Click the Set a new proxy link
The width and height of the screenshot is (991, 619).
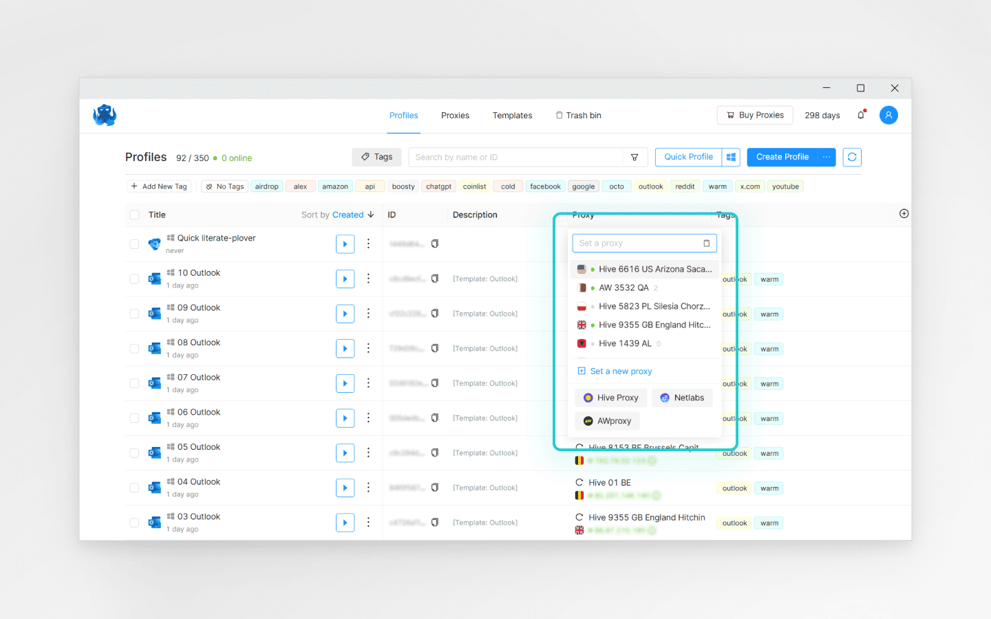pyautogui.click(x=619, y=371)
